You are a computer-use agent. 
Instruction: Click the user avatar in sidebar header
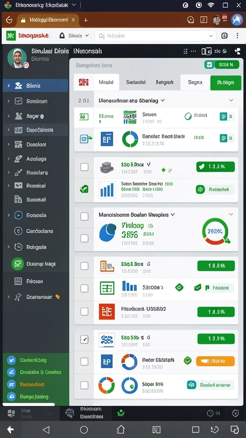coord(17,58)
